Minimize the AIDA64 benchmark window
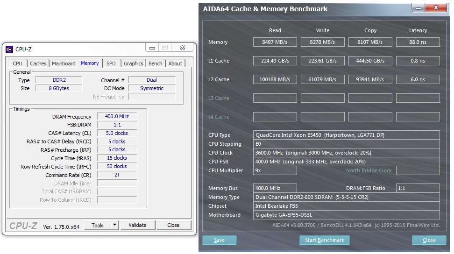Viewport: 454px width, 254px height. point(419,8)
